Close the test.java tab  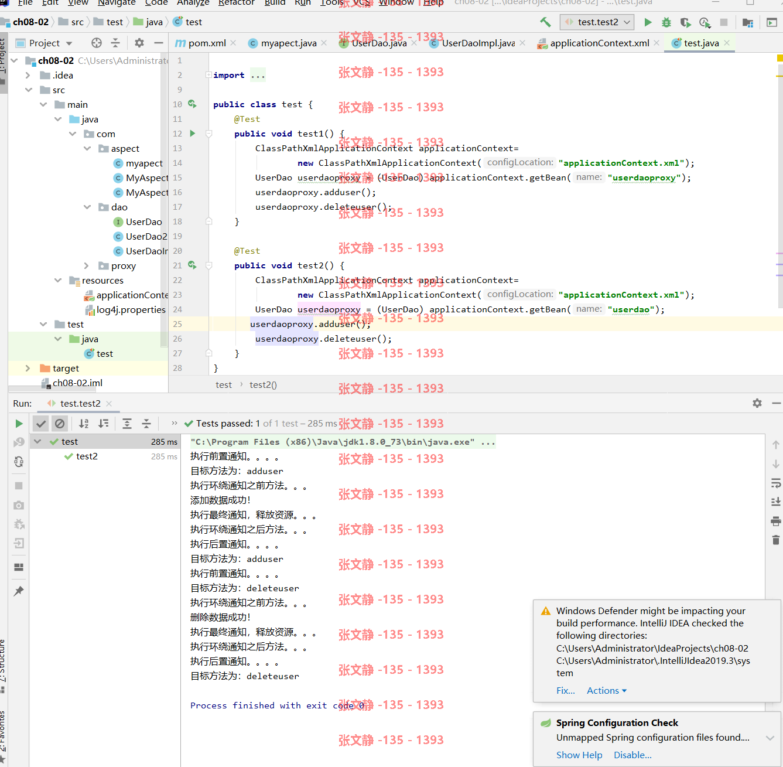pos(727,43)
